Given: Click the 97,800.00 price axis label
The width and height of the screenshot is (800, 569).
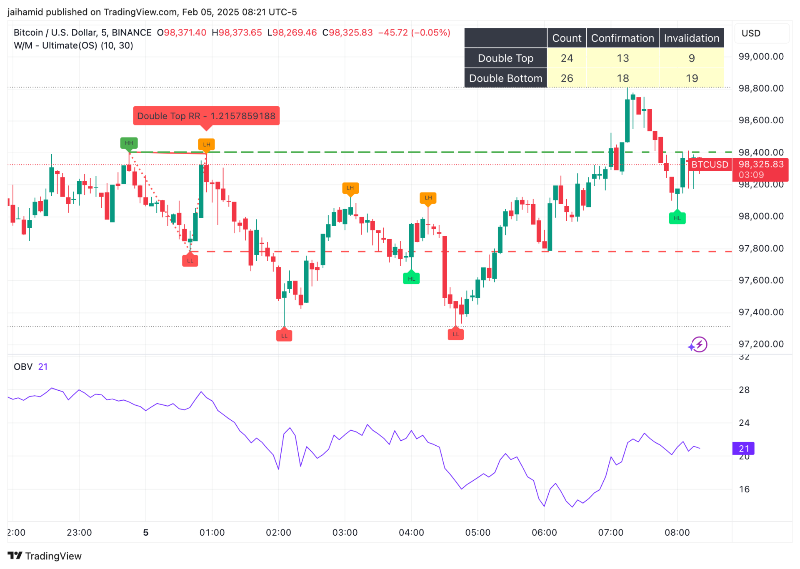Looking at the screenshot, I should point(761,248).
